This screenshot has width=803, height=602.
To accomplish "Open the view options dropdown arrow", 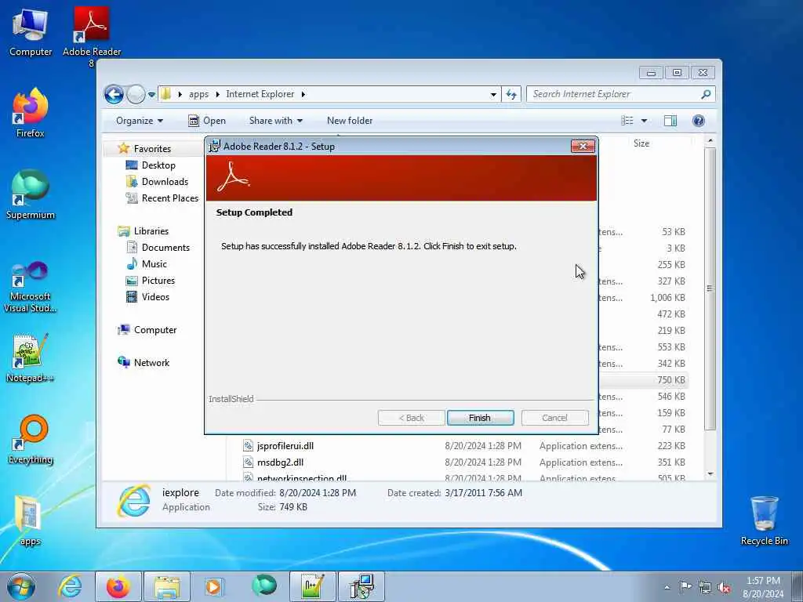I will [645, 121].
